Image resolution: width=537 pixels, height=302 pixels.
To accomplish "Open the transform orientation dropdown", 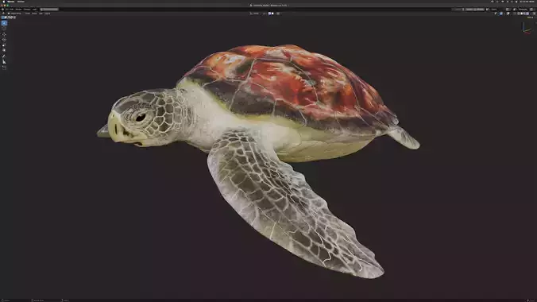I will [x=255, y=14].
